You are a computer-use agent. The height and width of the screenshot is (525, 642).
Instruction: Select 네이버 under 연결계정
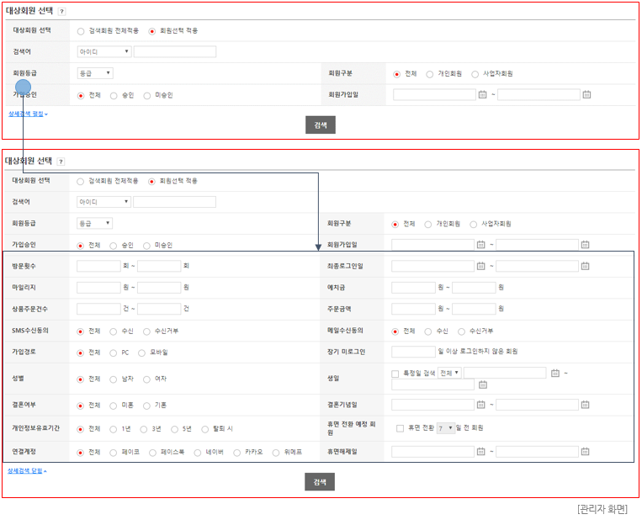(198, 453)
